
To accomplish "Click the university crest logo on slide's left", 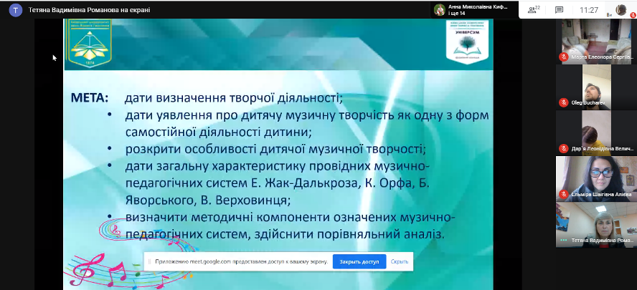I will coord(90,42).
